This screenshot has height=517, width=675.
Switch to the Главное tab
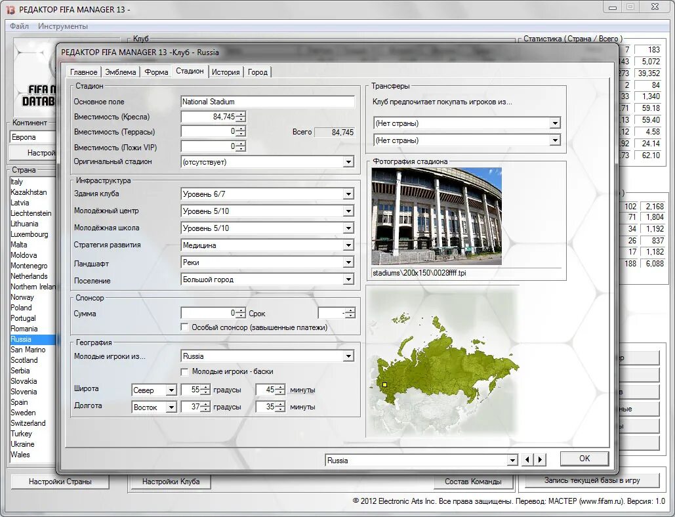pyautogui.click(x=84, y=72)
